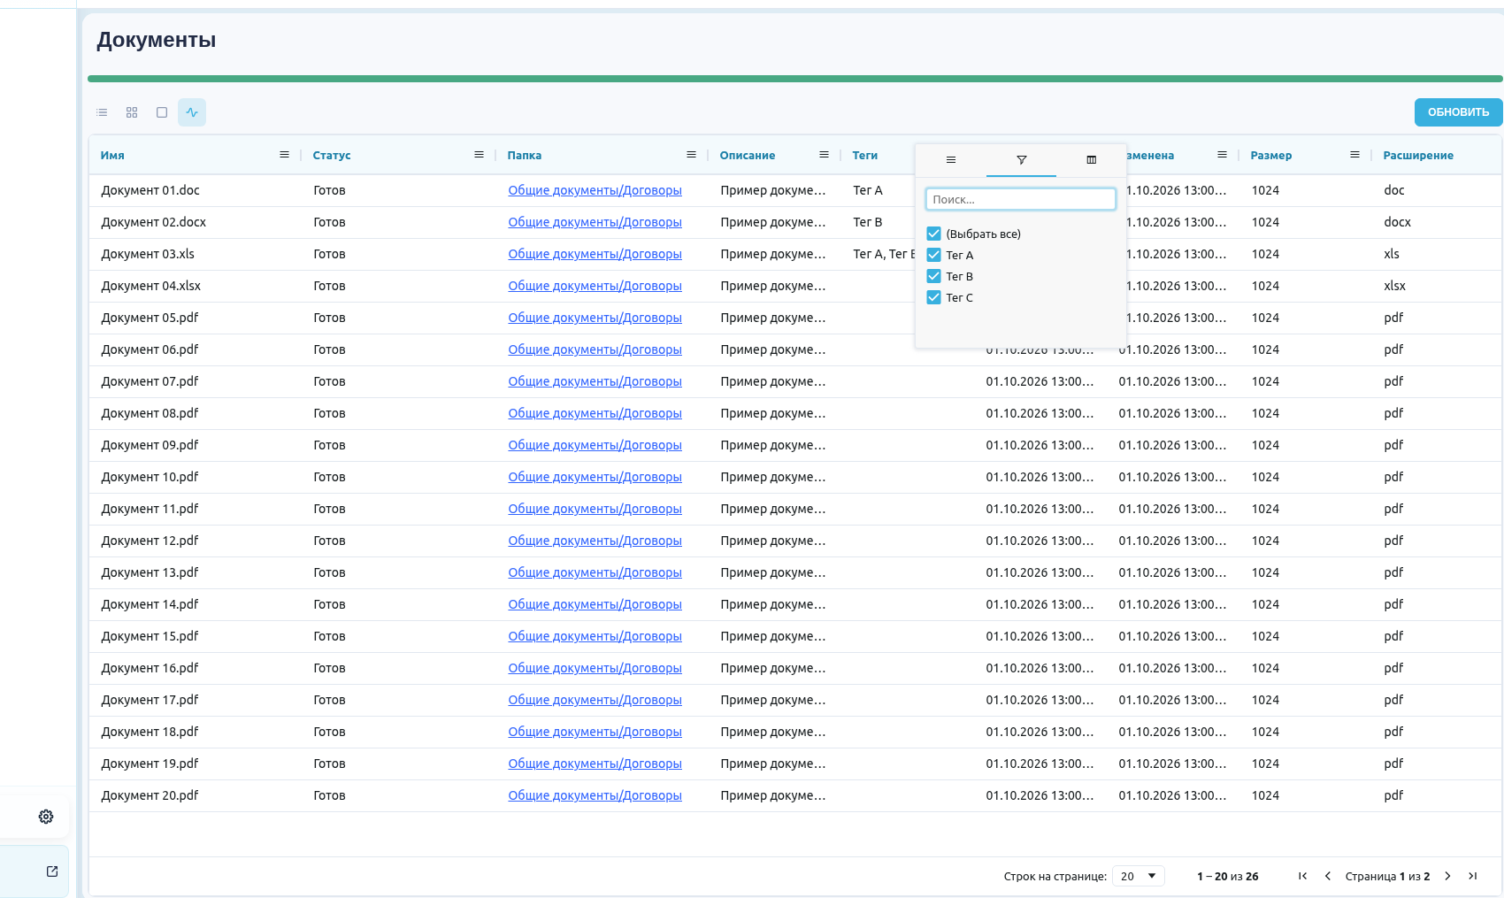Uncheck the Тег B filter checkbox
This screenshot has height=898, width=1504.
(x=933, y=276)
